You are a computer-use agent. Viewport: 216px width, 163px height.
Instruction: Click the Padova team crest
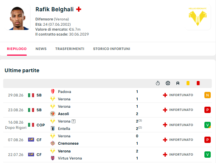pyautogui.click(x=53, y=92)
